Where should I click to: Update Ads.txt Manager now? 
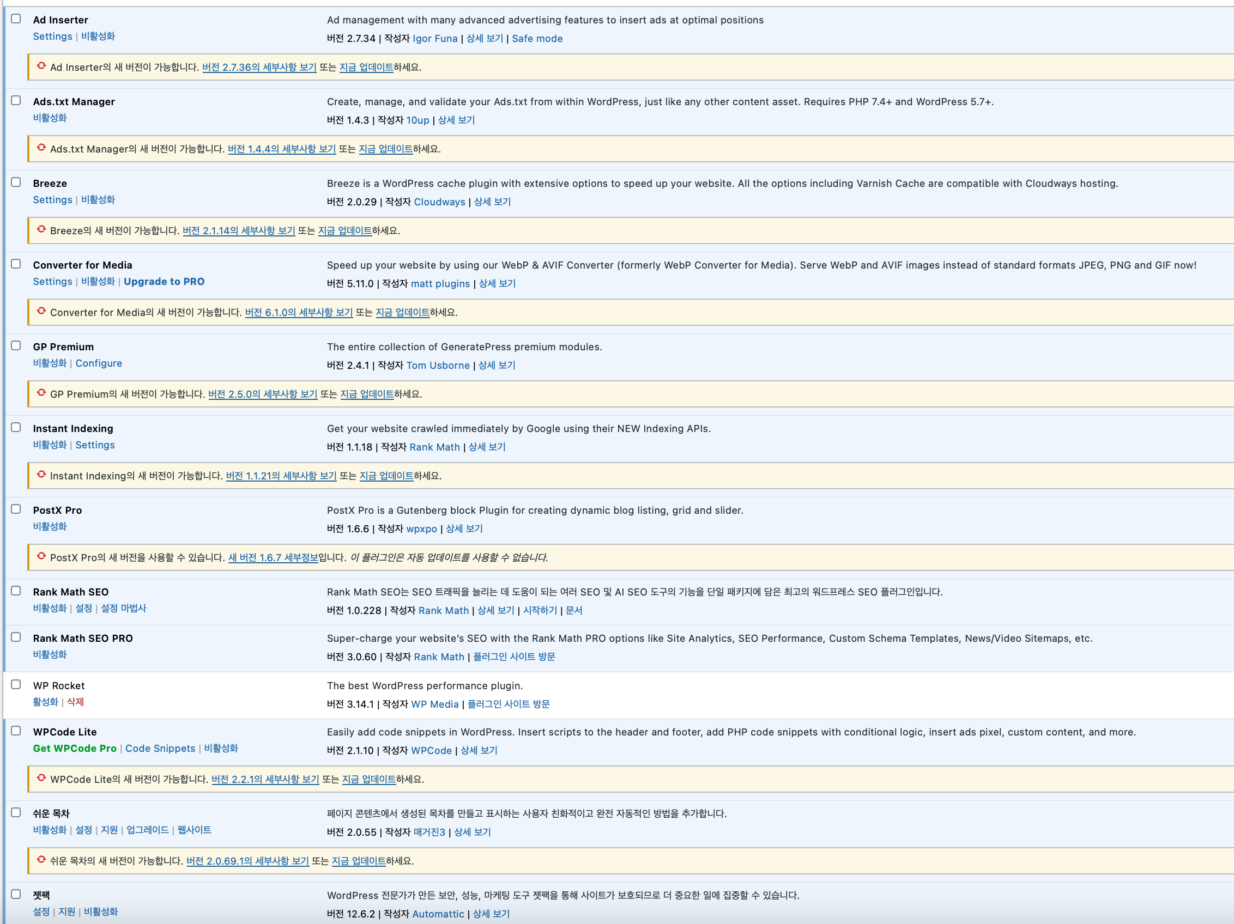coord(385,149)
